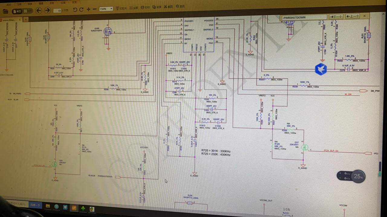Open the 云端 (cloud) menu tab

(63, 2)
